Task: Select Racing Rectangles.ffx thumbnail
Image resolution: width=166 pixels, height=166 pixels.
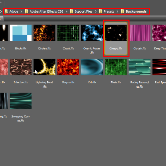Action: [x=139, y=67]
